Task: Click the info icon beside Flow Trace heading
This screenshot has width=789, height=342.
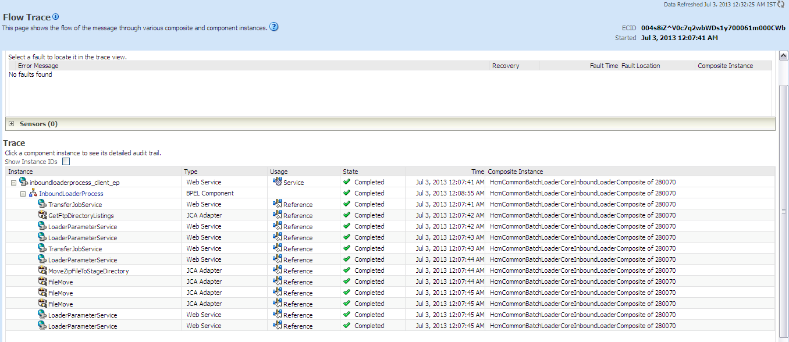Action: pyautogui.click(x=55, y=17)
